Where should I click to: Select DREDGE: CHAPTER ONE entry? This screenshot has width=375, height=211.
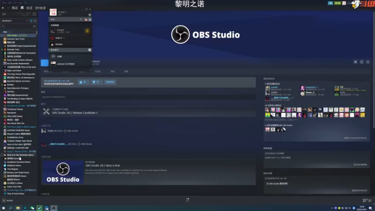pyautogui.click(x=18, y=148)
